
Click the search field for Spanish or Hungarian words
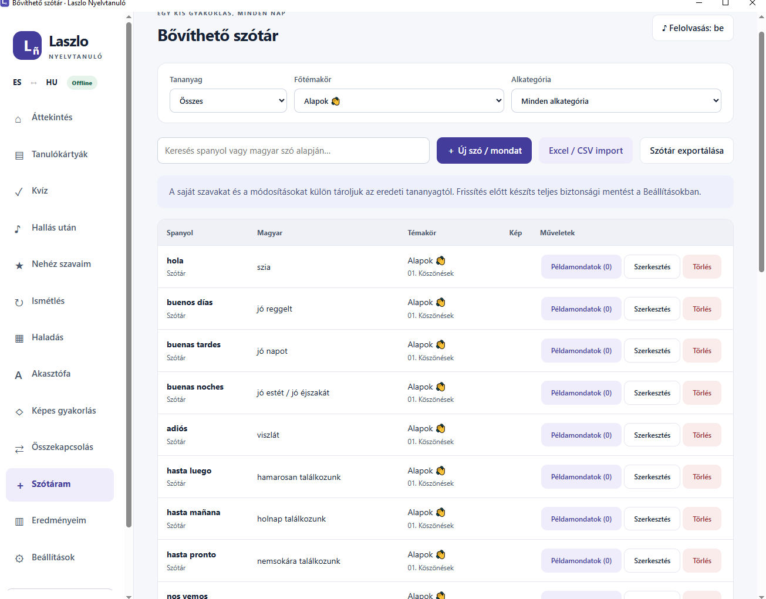tap(293, 151)
